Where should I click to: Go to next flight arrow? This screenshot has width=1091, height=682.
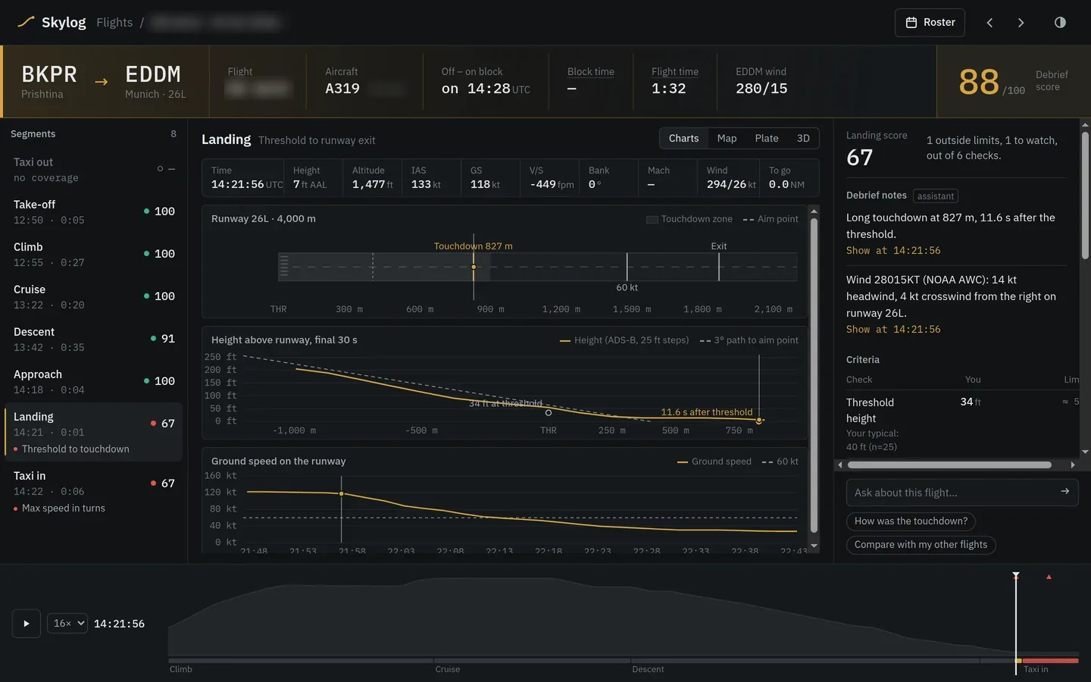1021,23
